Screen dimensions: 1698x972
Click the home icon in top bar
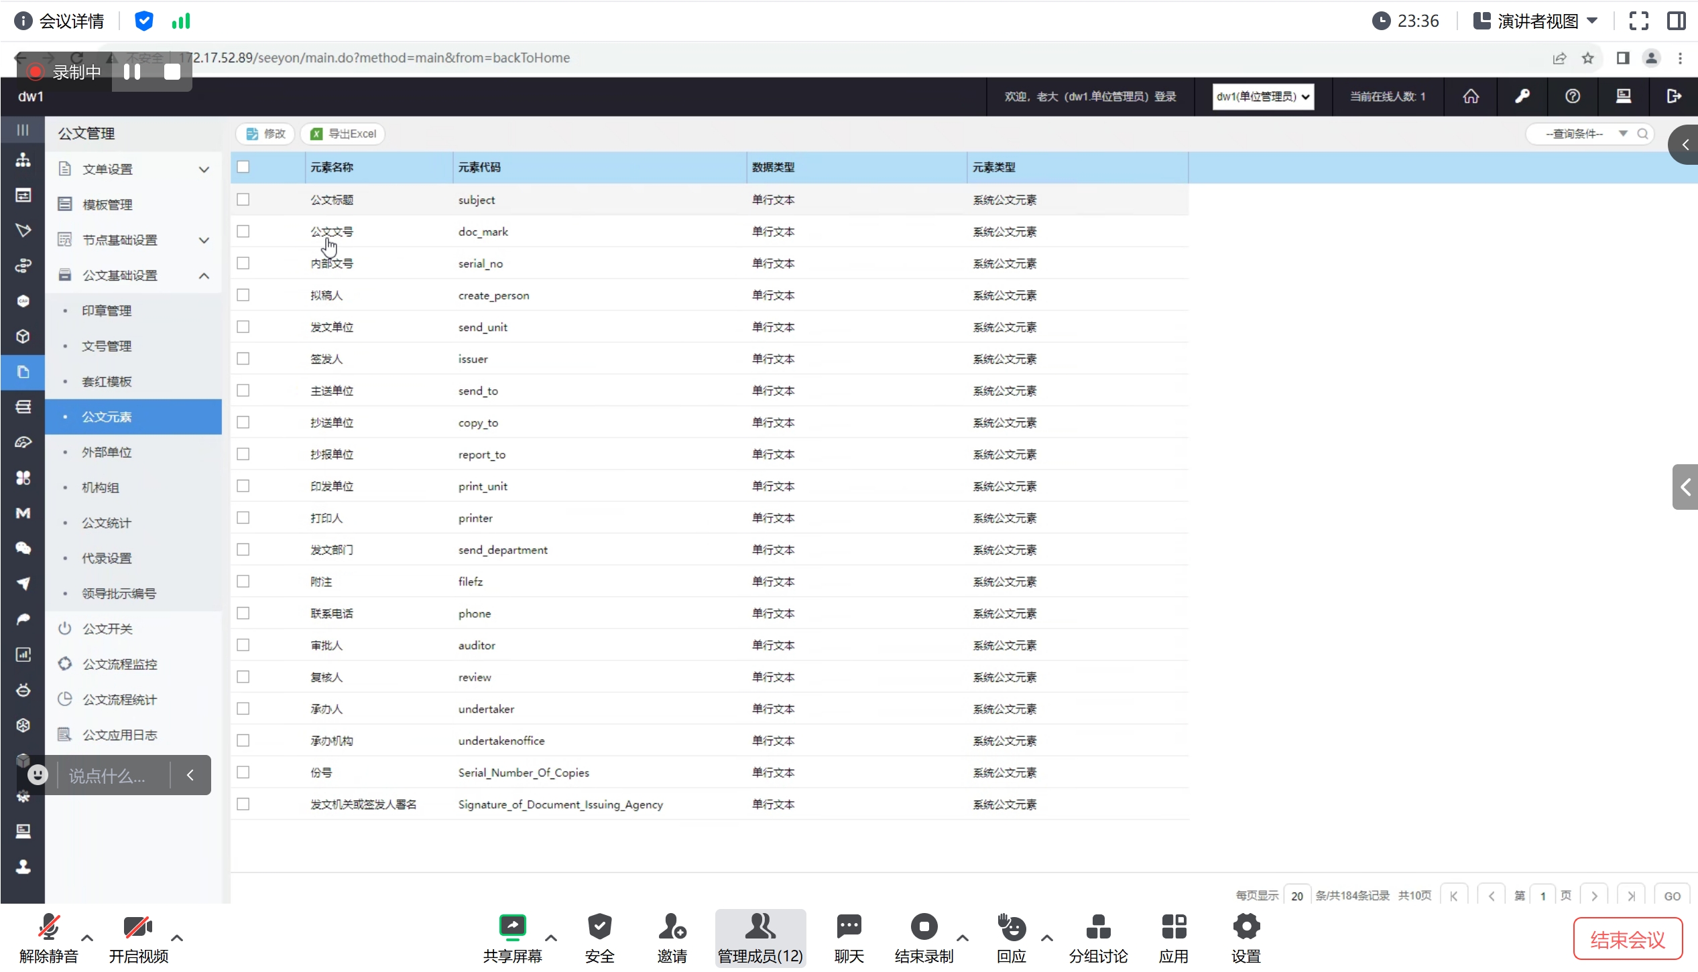[1470, 96]
